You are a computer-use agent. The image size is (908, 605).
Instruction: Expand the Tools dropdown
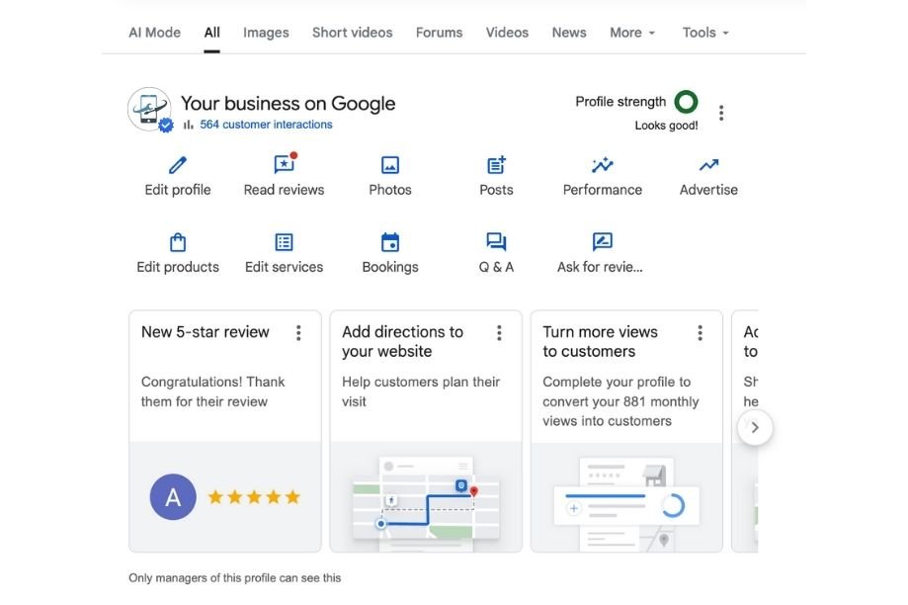coord(705,33)
